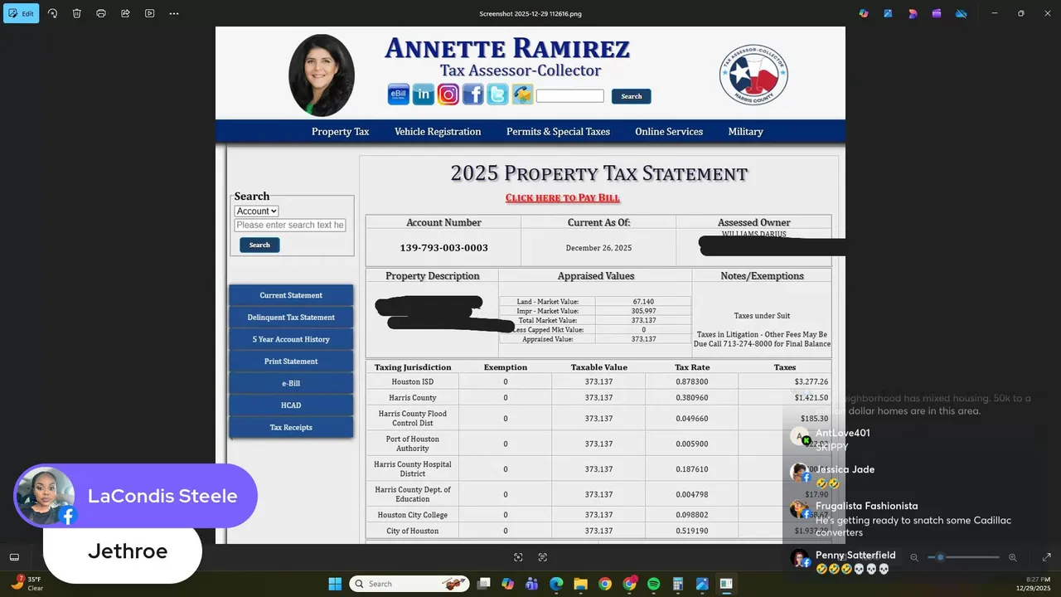Click account number 139-793-003-0003
The width and height of the screenshot is (1061, 597).
tap(443, 248)
